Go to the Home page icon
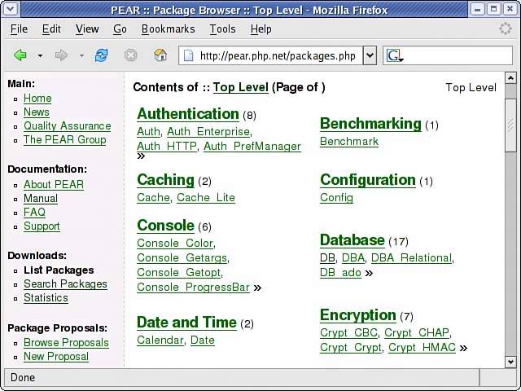This screenshot has height=391, width=521. pos(160,55)
